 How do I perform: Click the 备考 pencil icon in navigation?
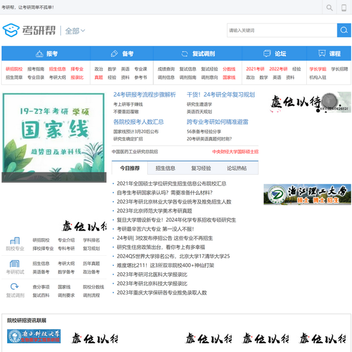114,53
